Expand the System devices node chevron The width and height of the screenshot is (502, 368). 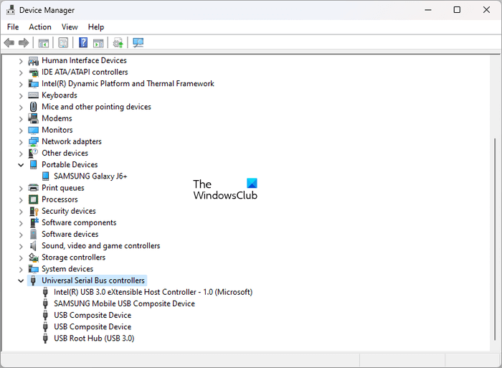[x=21, y=269]
